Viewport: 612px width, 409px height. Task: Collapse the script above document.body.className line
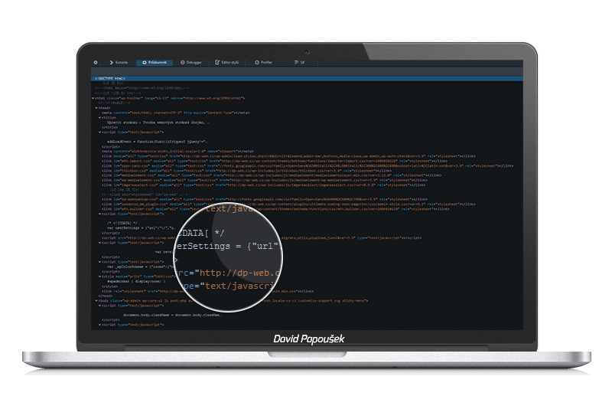point(100,306)
